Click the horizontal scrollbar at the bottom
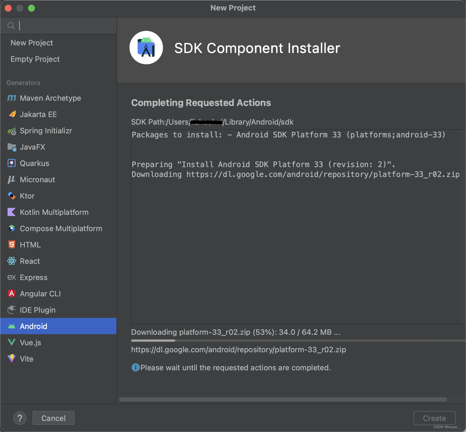466x432 pixels. (283, 399)
